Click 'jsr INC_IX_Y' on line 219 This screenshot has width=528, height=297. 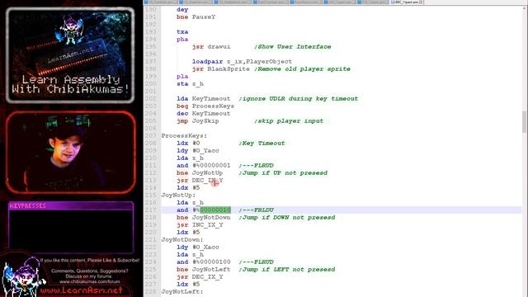coord(200,225)
